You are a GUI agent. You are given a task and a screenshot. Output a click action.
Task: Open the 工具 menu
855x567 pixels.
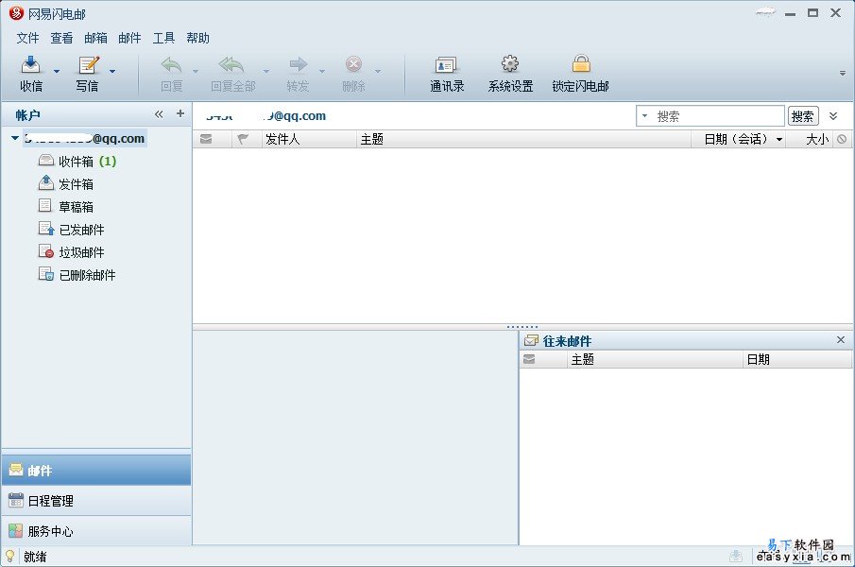[x=163, y=38]
